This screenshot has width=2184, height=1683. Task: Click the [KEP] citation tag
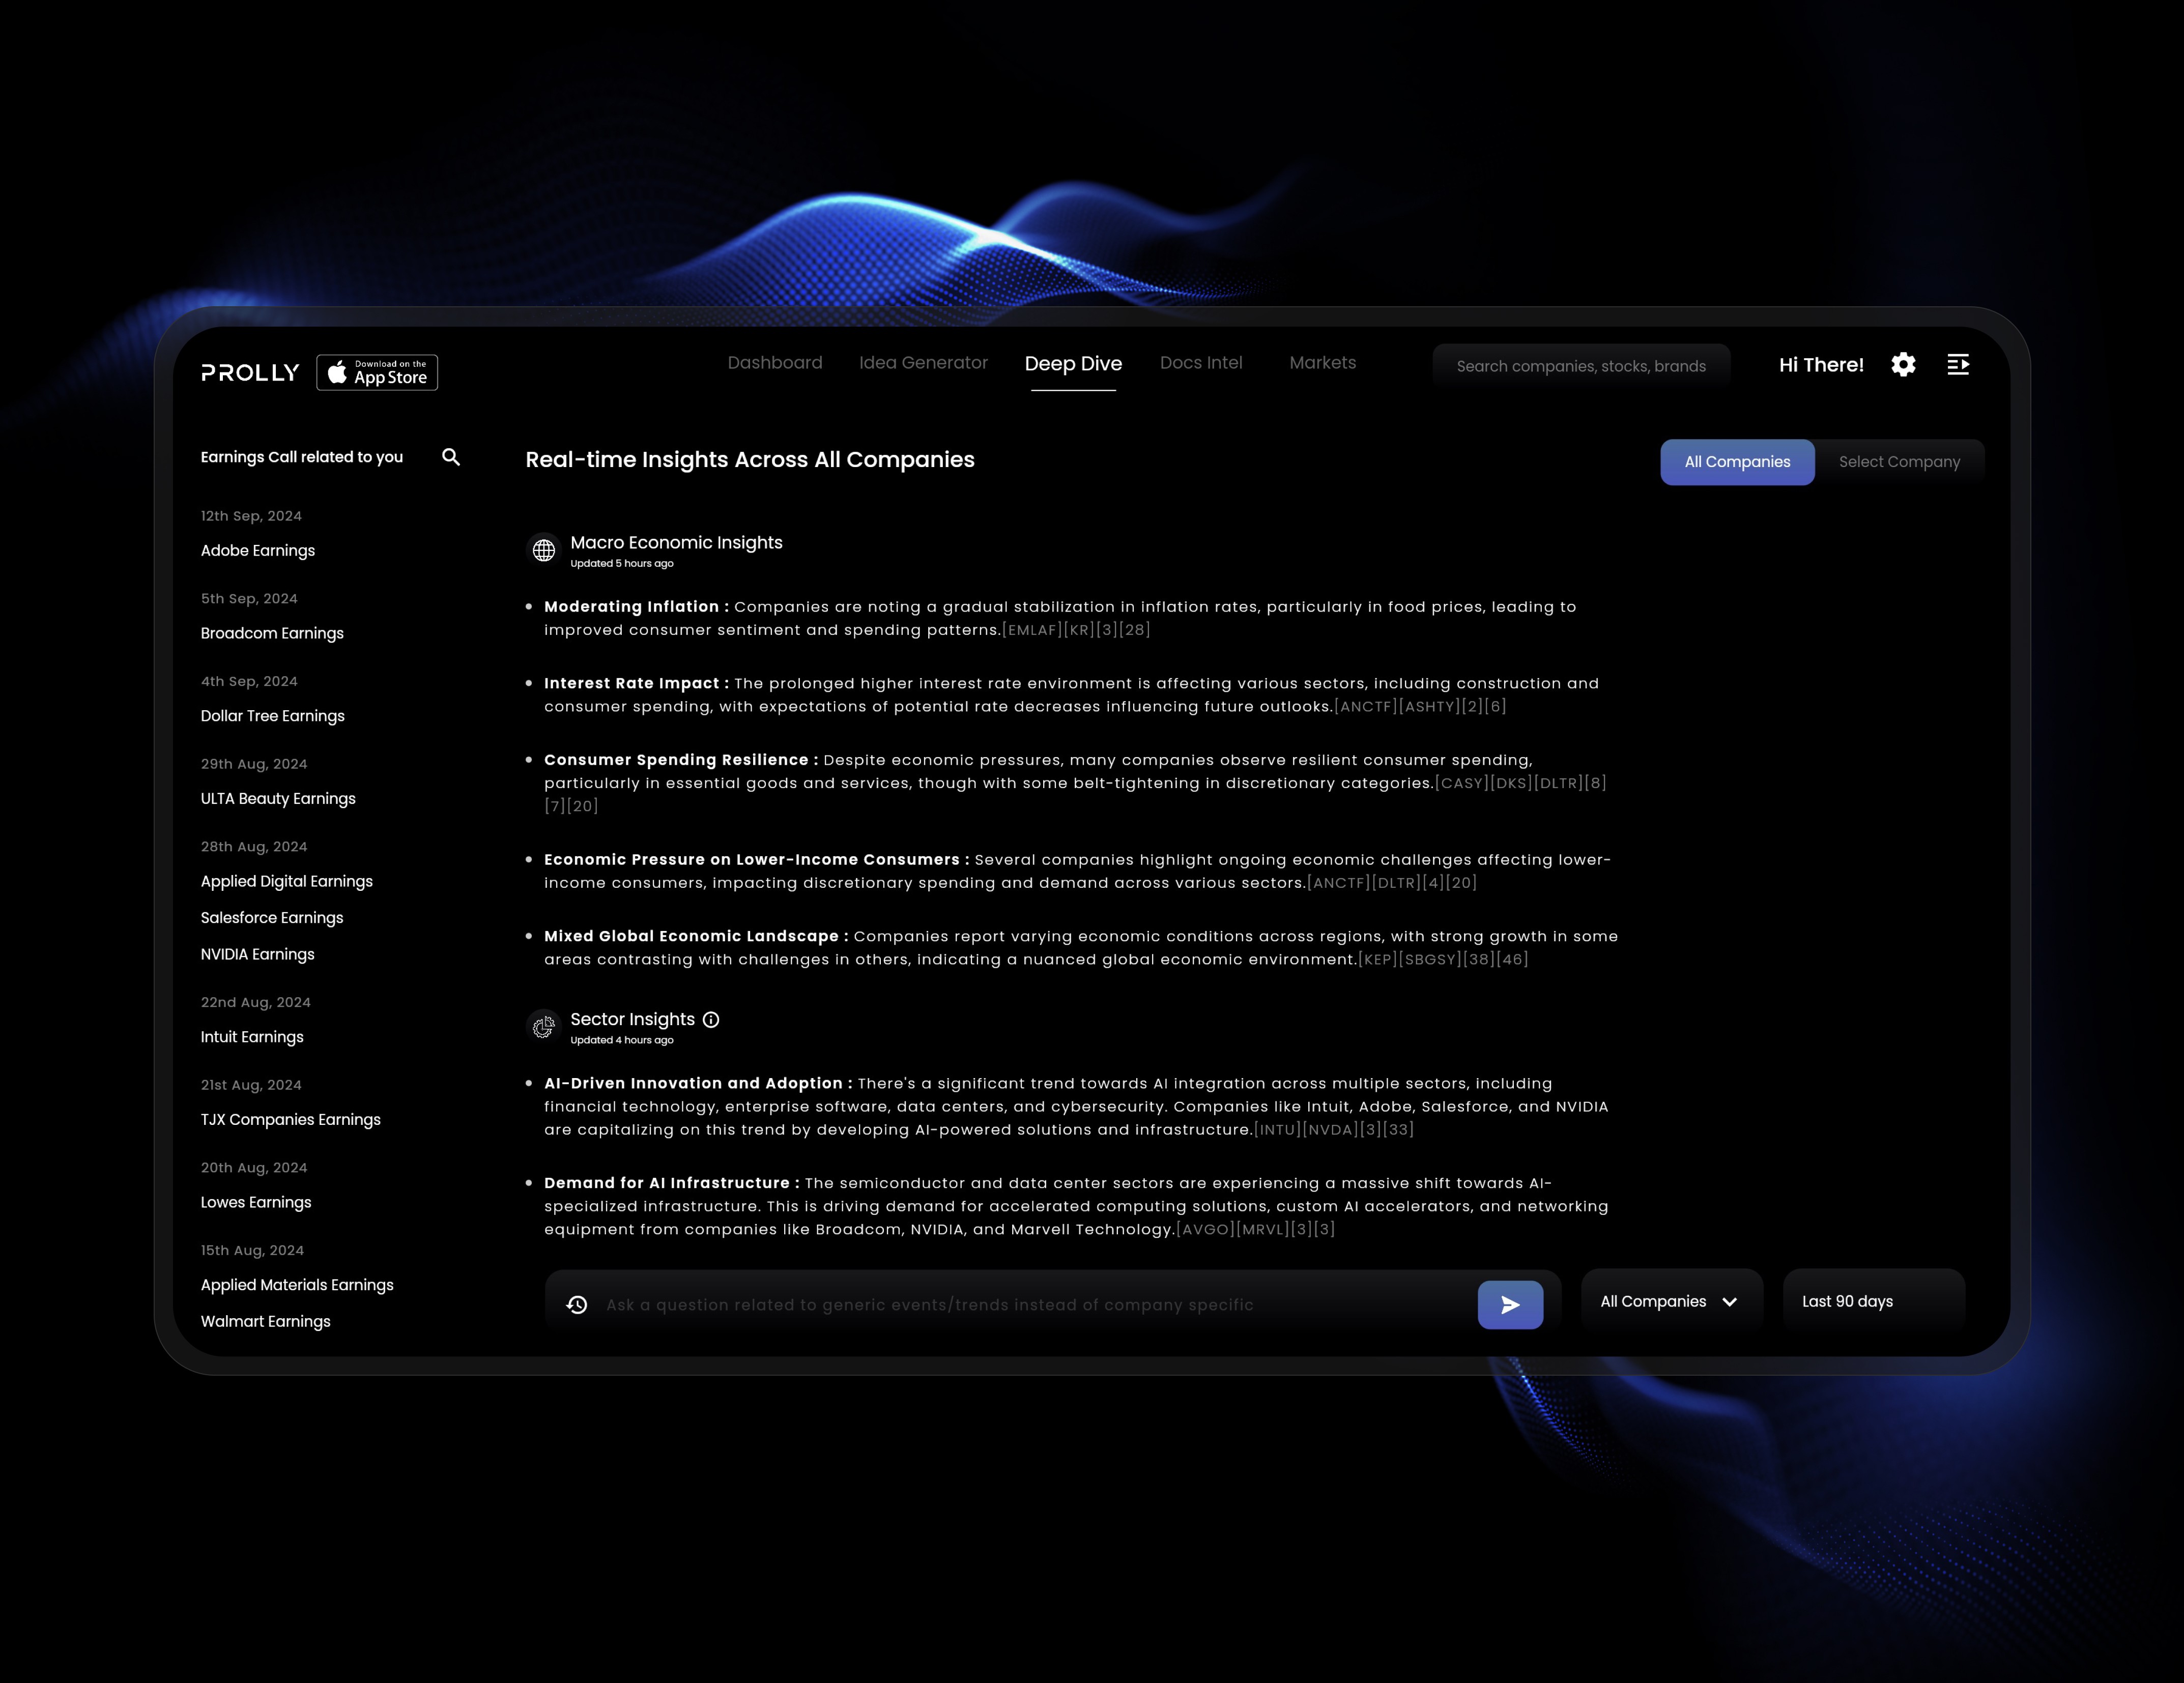[1377, 960]
